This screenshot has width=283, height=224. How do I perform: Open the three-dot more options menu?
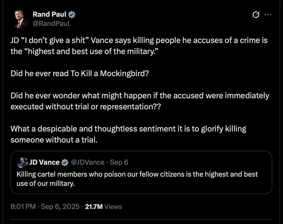(268, 14)
